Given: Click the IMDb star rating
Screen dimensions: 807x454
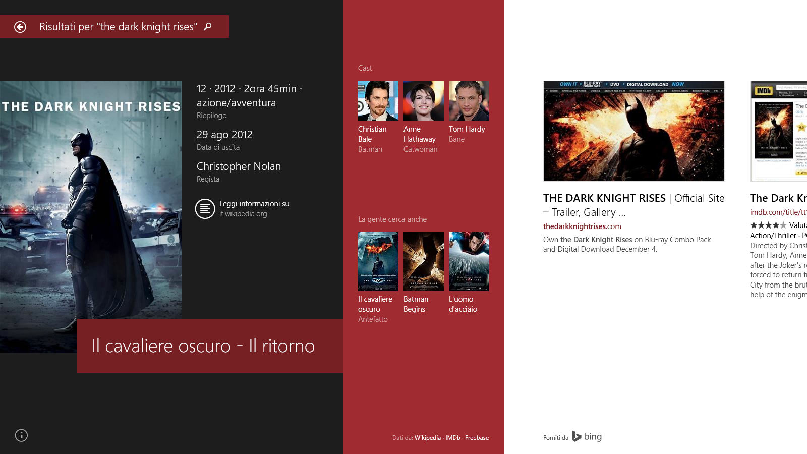Looking at the screenshot, I should point(768,225).
